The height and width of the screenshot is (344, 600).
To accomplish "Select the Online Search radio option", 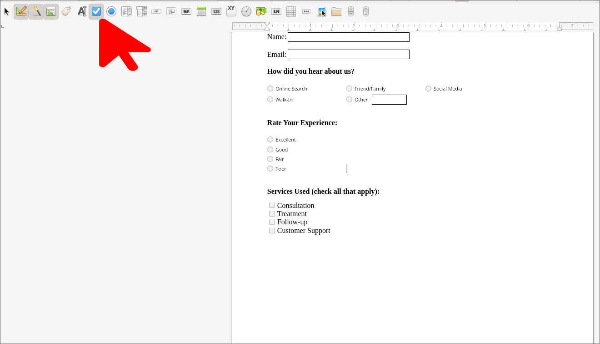I will click(x=270, y=89).
